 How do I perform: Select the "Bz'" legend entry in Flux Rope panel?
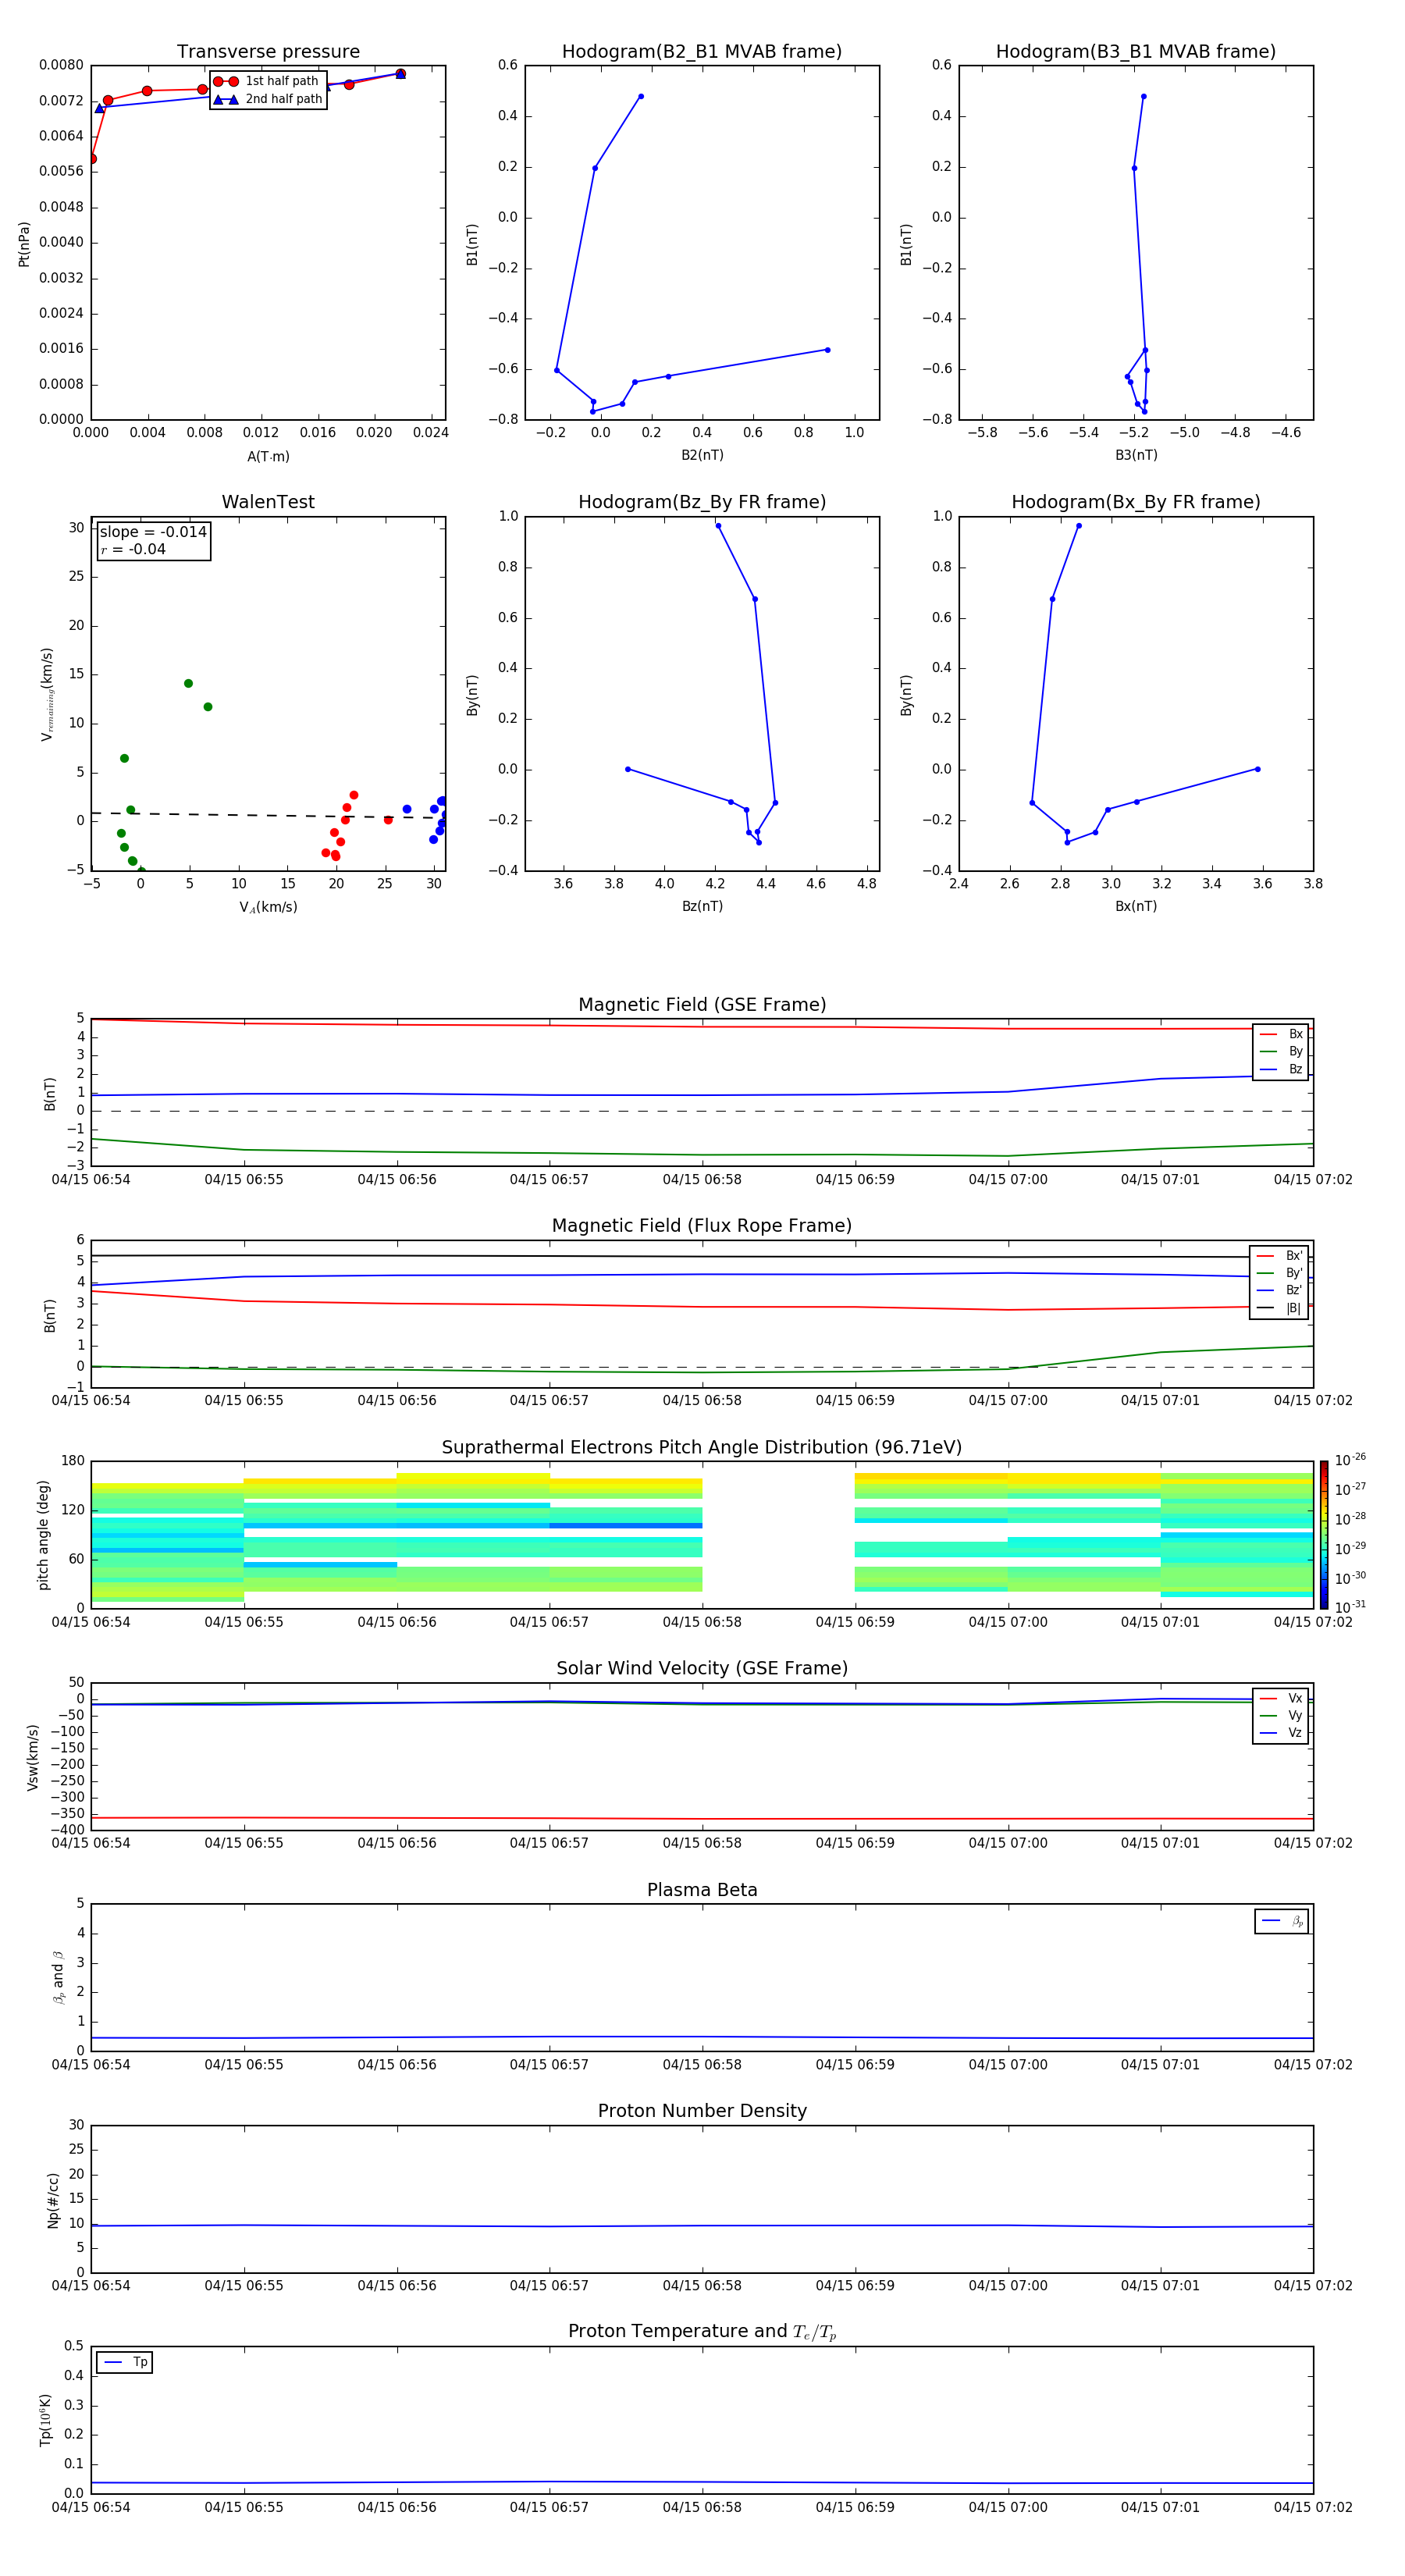[1279, 1290]
